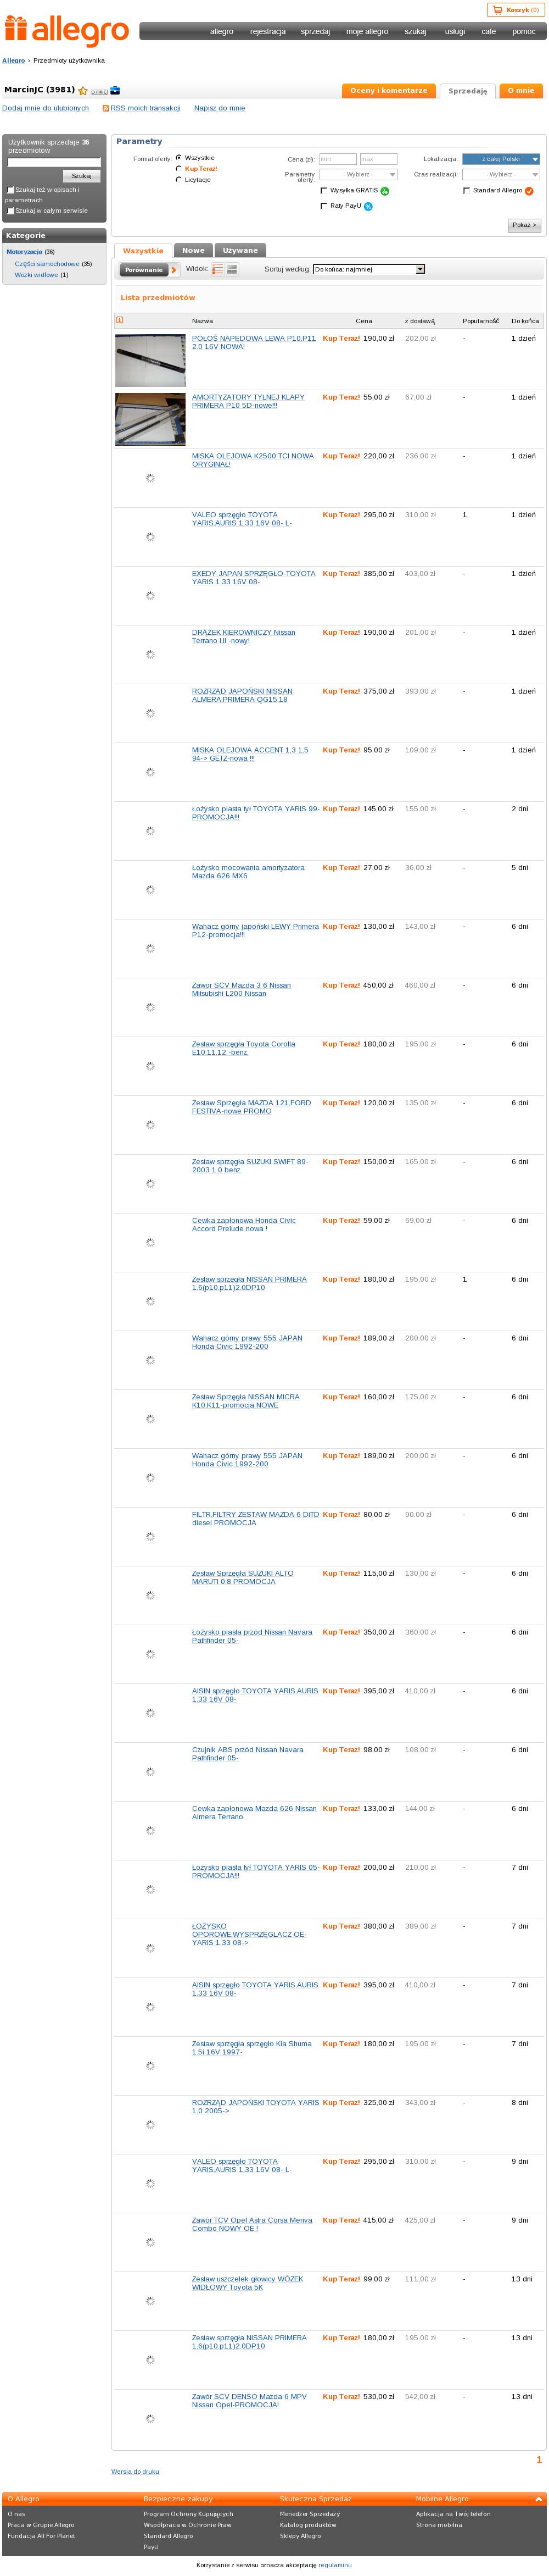Click the RSS moich transakcji feed icon
This screenshot has width=549, height=2576.
click(106, 108)
